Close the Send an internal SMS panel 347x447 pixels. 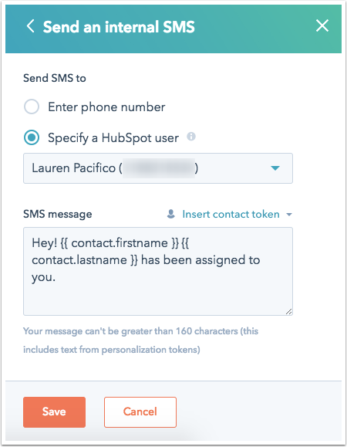322,26
